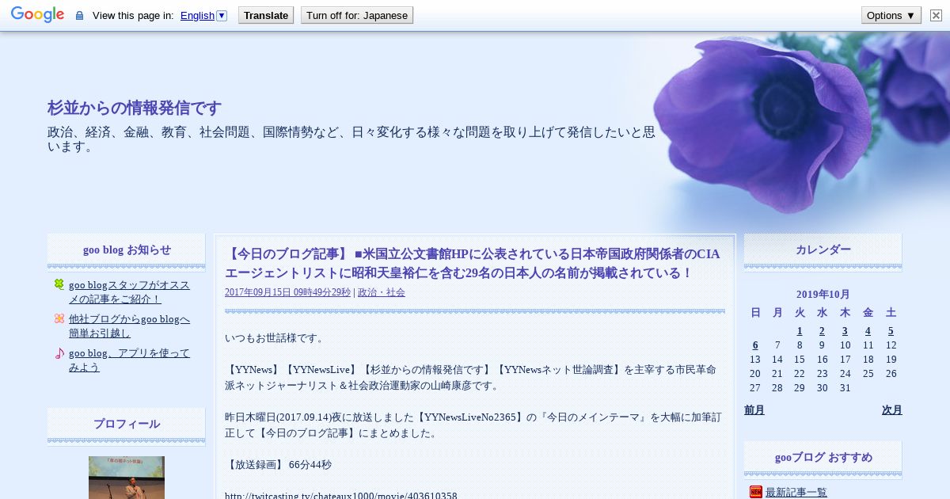Screen dimensions: 950x499
Task: Select calendar date 6
Action: [755, 345]
